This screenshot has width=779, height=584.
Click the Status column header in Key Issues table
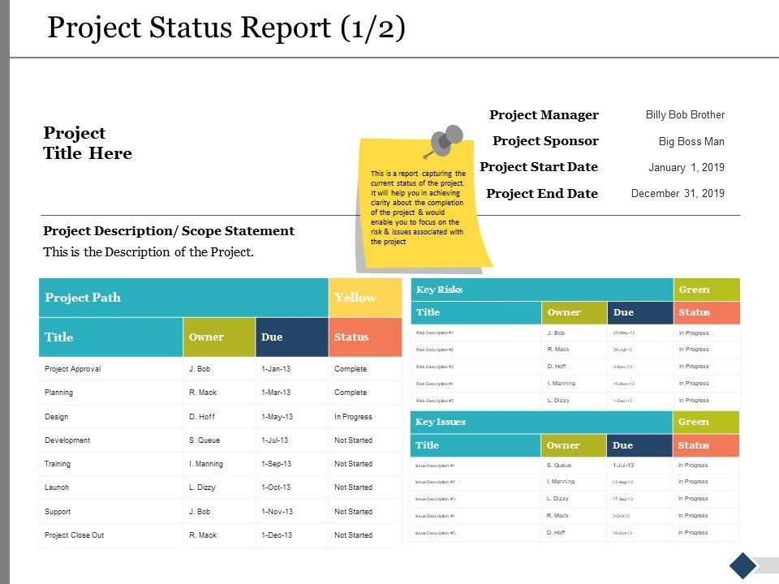coord(706,445)
